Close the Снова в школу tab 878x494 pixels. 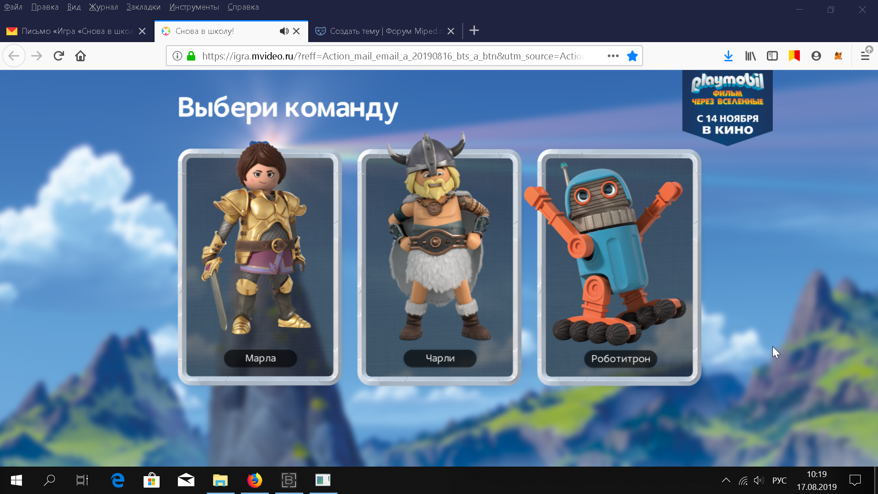[x=296, y=31]
